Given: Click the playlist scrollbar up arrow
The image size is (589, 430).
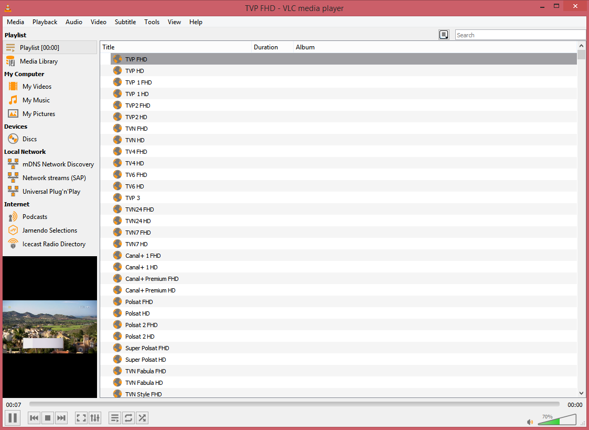Looking at the screenshot, I should click(x=582, y=46).
